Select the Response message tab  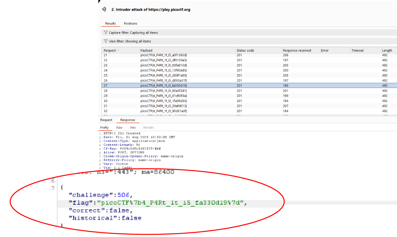coord(128,120)
